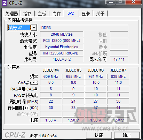143x140 pixels.
Task: Open the 内存 tab
Action: point(56,14)
